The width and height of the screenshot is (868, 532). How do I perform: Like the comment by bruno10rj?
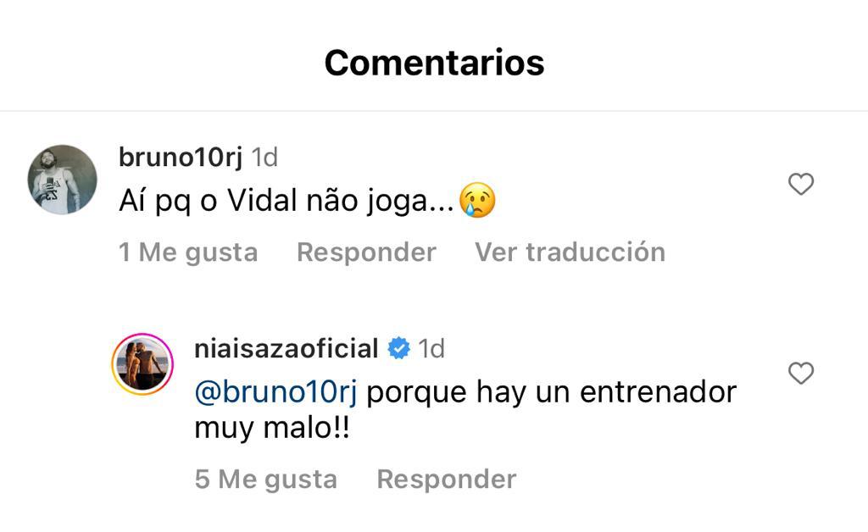(800, 184)
